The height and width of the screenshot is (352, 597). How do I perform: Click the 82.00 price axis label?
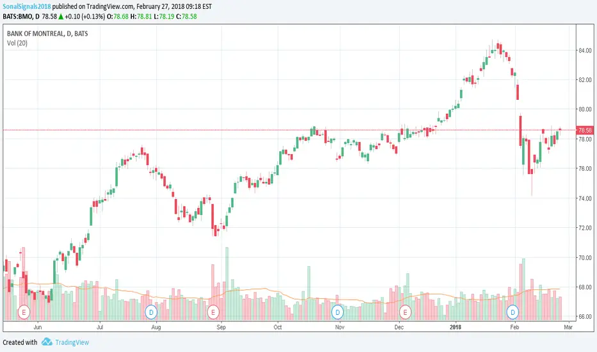coord(585,79)
